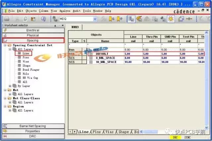This screenshot has height=141, width=212.
Task: Open the DRC worksheet section
Action: 33,136
